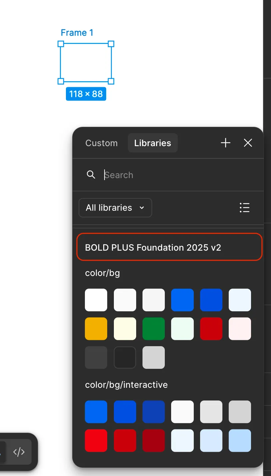Close the color picker panel with the X
Screen dimensions: 271x476
(248, 143)
